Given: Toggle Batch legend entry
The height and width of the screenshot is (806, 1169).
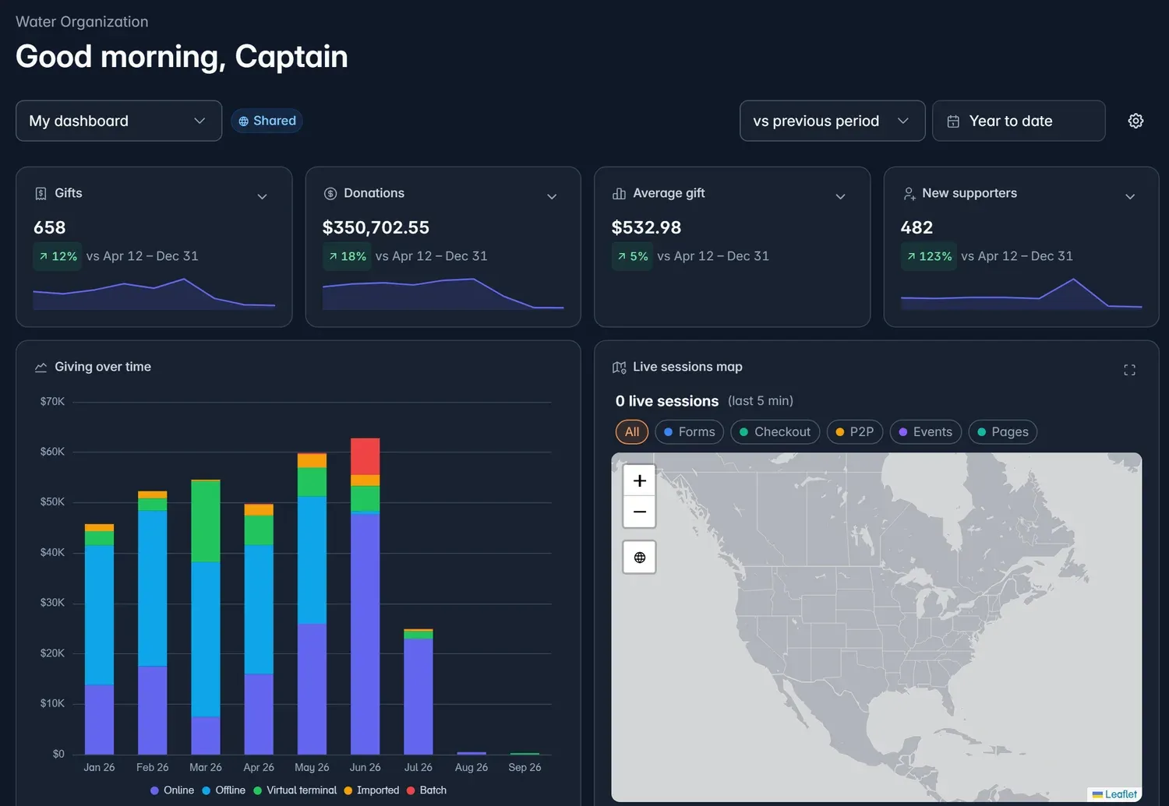Looking at the screenshot, I should point(426,790).
